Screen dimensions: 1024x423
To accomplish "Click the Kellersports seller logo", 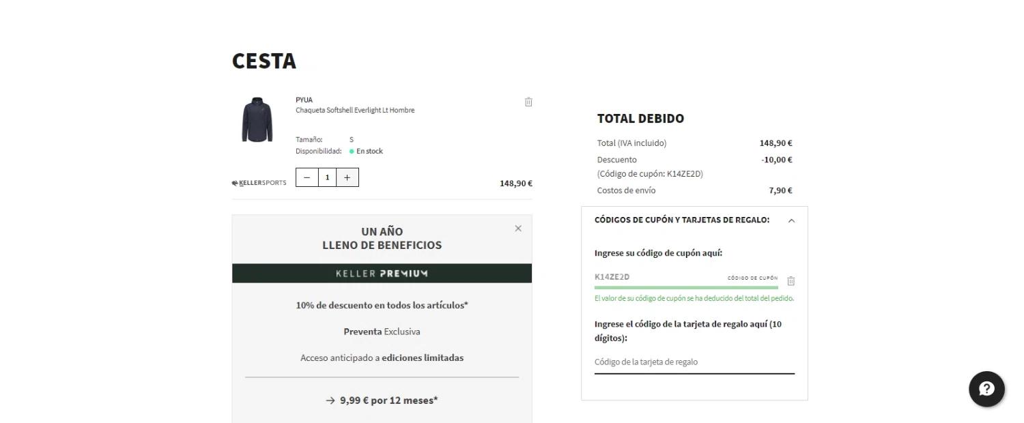I will tap(259, 183).
